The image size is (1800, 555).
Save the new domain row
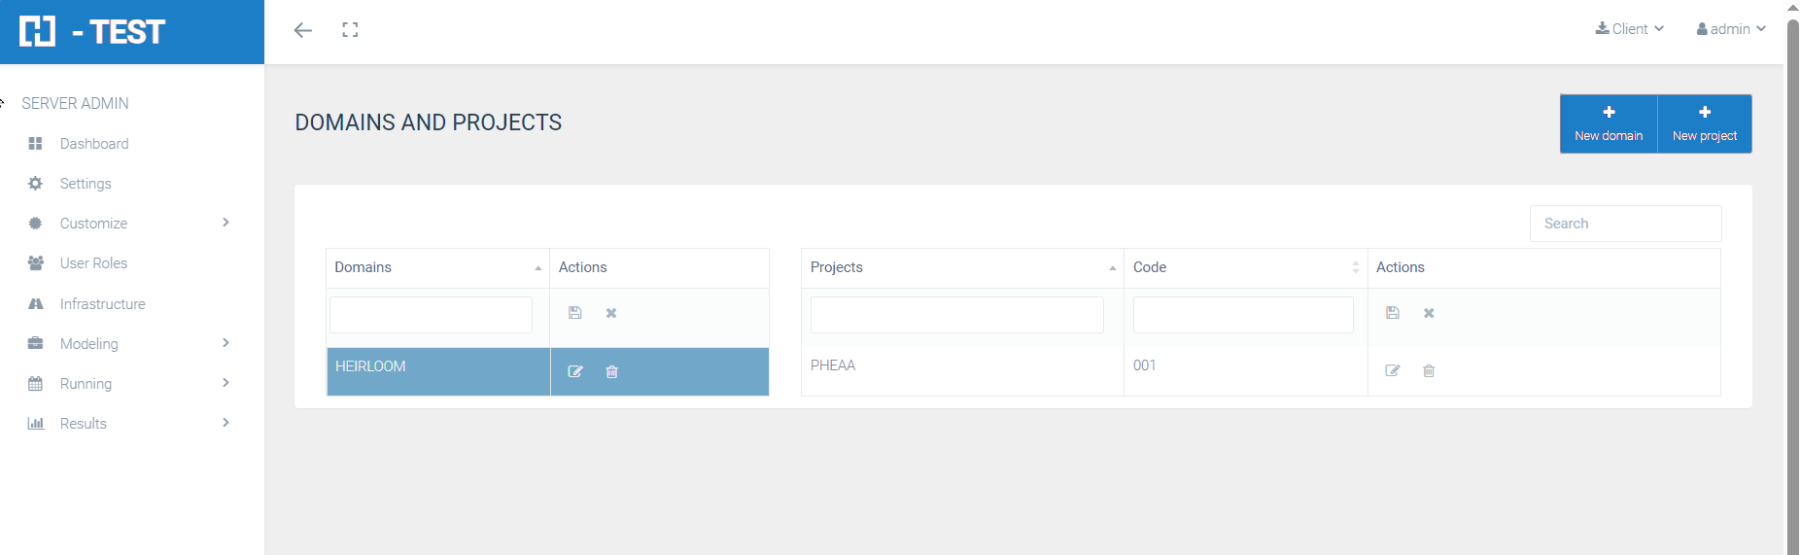(x=575, y=313)
